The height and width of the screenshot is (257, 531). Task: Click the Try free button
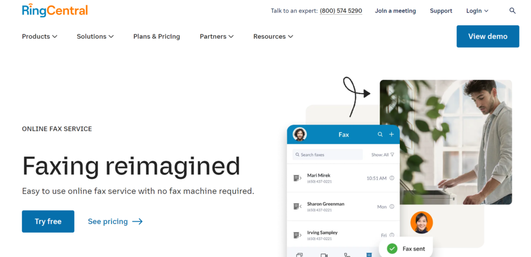(48, 221)
